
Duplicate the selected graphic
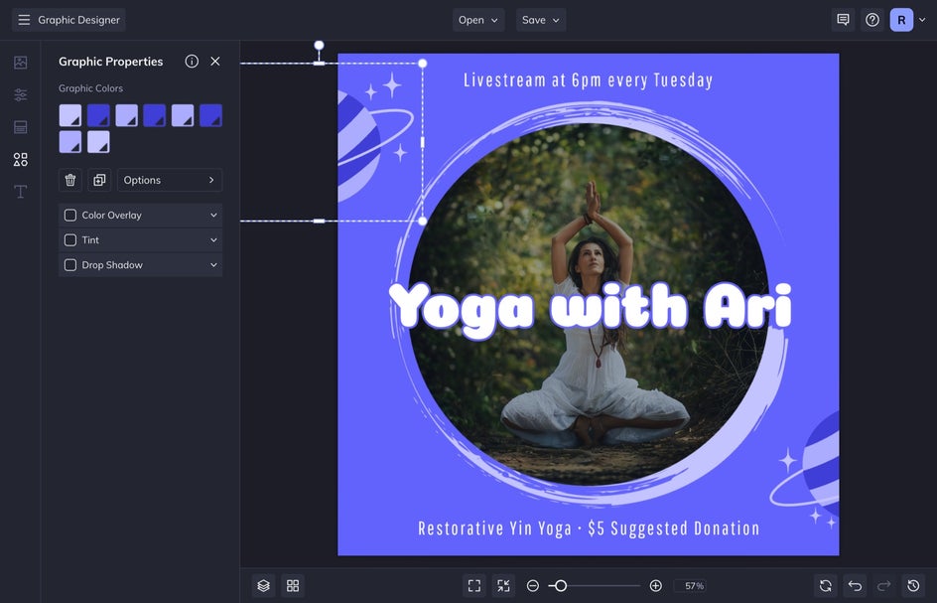click(99, 180)
